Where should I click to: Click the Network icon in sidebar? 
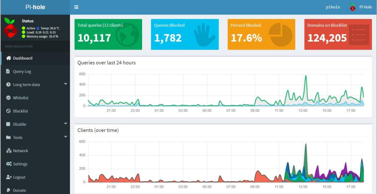pos(9,151)
